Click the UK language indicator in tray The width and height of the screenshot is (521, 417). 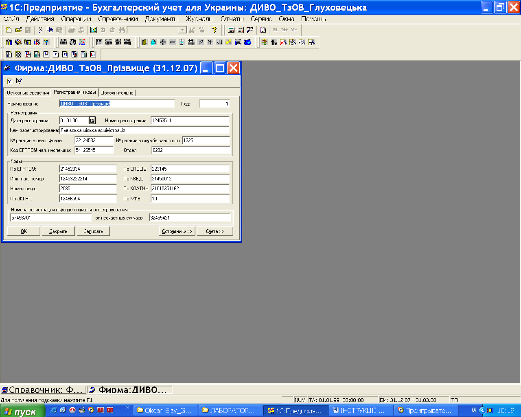474,410
